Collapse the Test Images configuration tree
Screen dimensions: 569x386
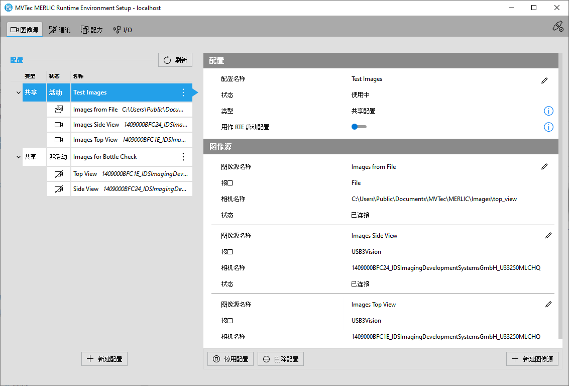[19, 93]
